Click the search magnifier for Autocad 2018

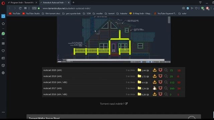point(166,82)
